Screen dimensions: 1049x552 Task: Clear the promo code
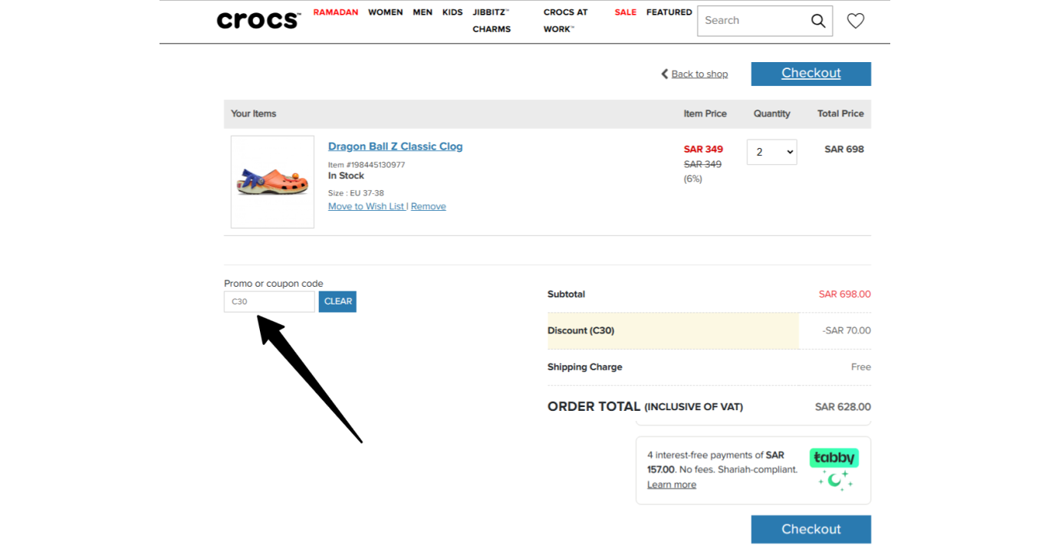(337, 301)
